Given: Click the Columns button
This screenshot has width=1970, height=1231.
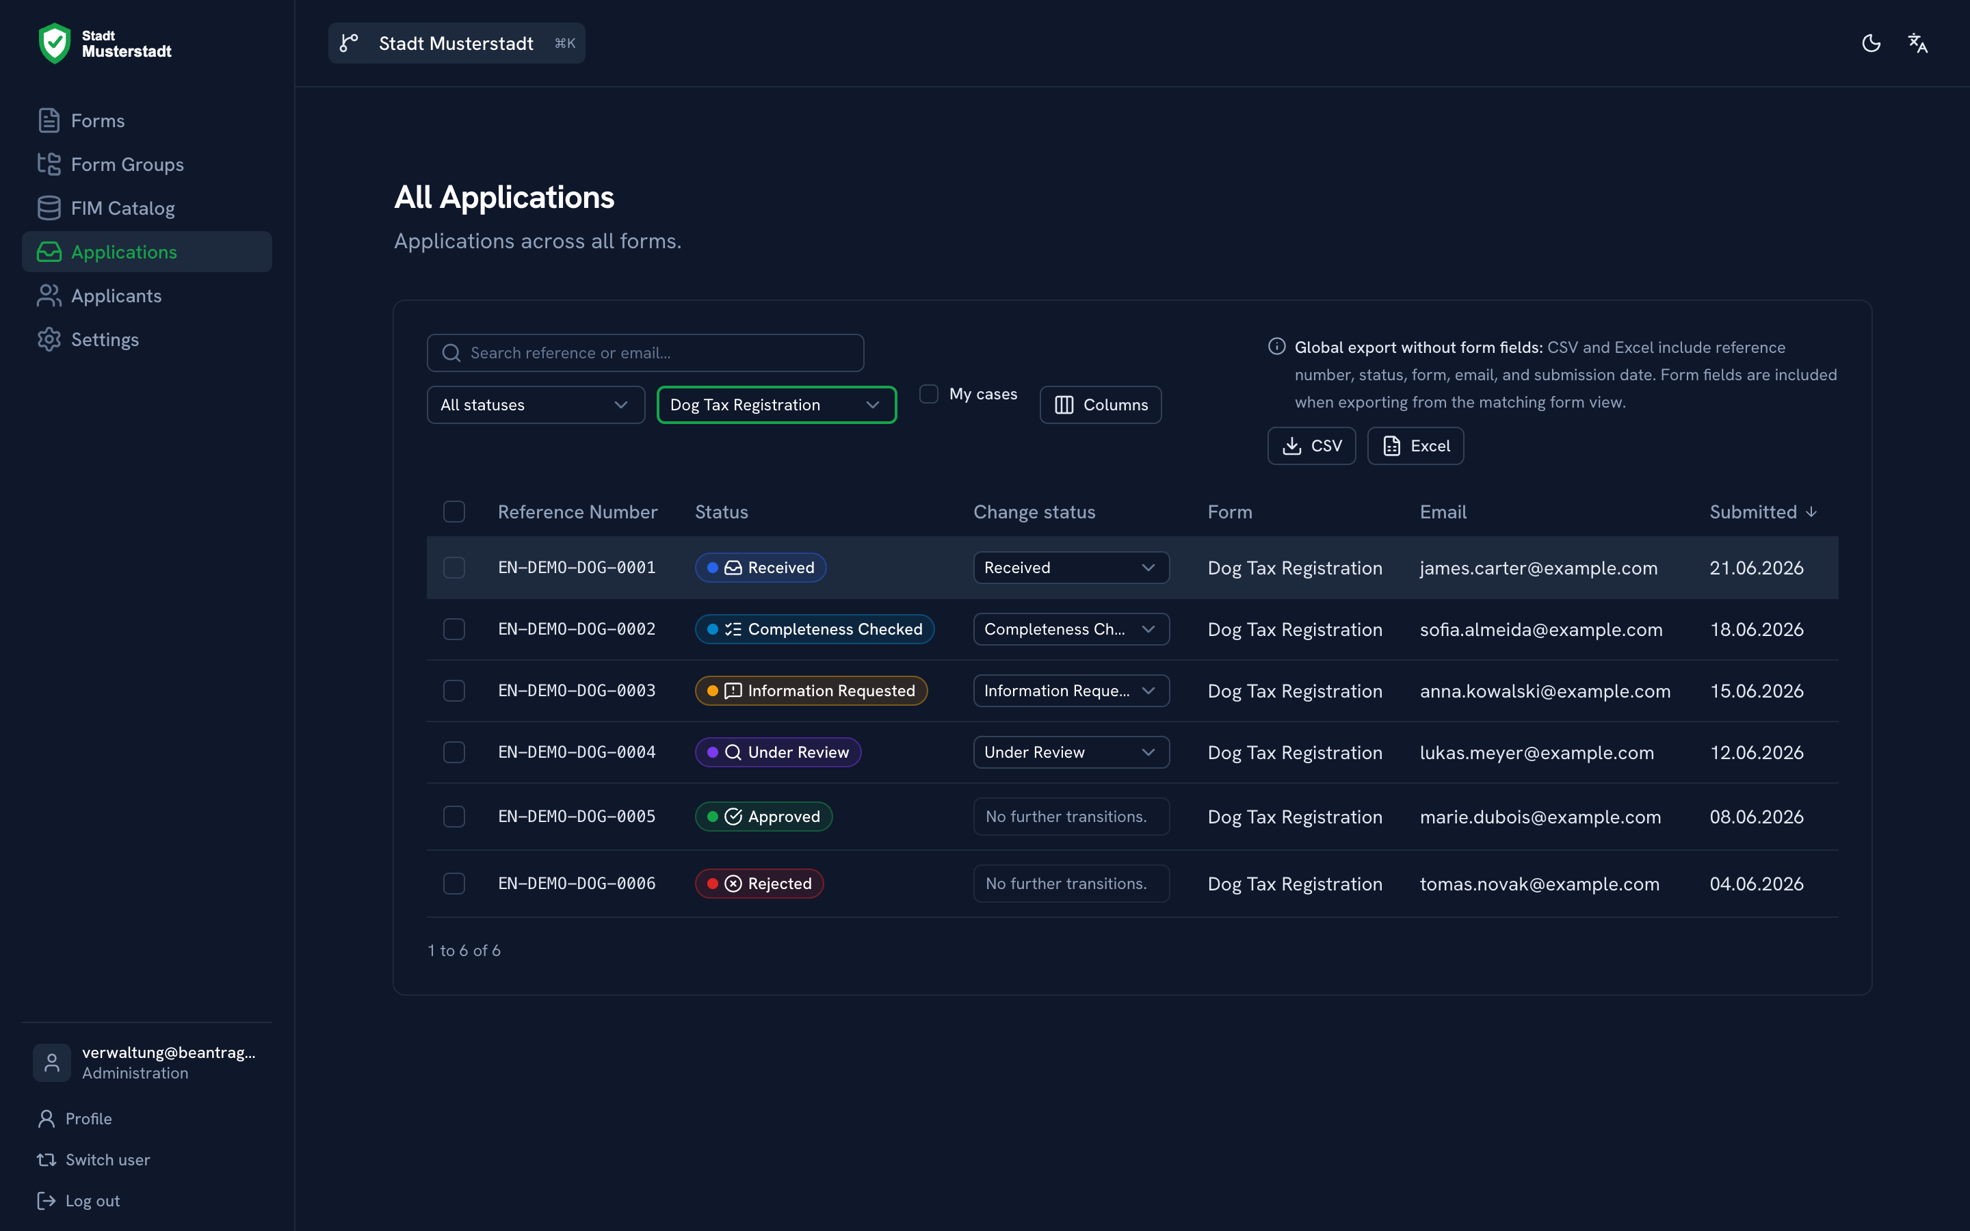Looking at the screenshot, I should click(1101, 405).
